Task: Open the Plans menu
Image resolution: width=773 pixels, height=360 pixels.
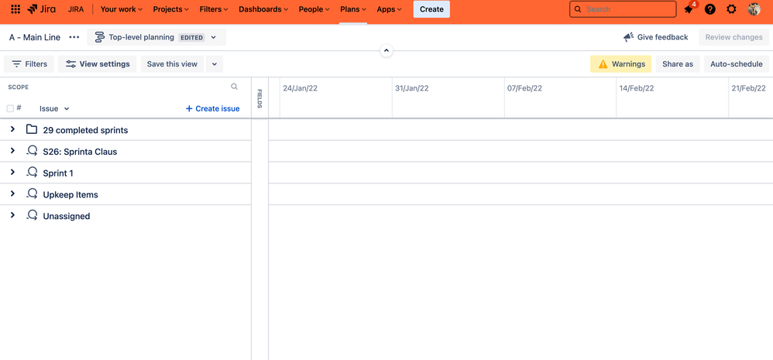Action: click(x=353, y=9)
